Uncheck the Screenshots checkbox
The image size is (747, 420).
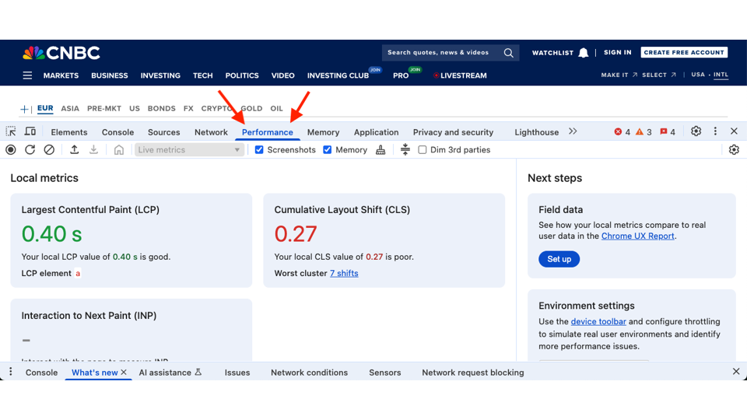(260, 150)
